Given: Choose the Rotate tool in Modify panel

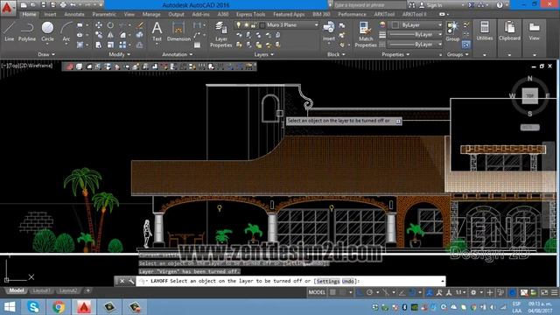Looking at the screenshot, I should (x=110, y=25).
